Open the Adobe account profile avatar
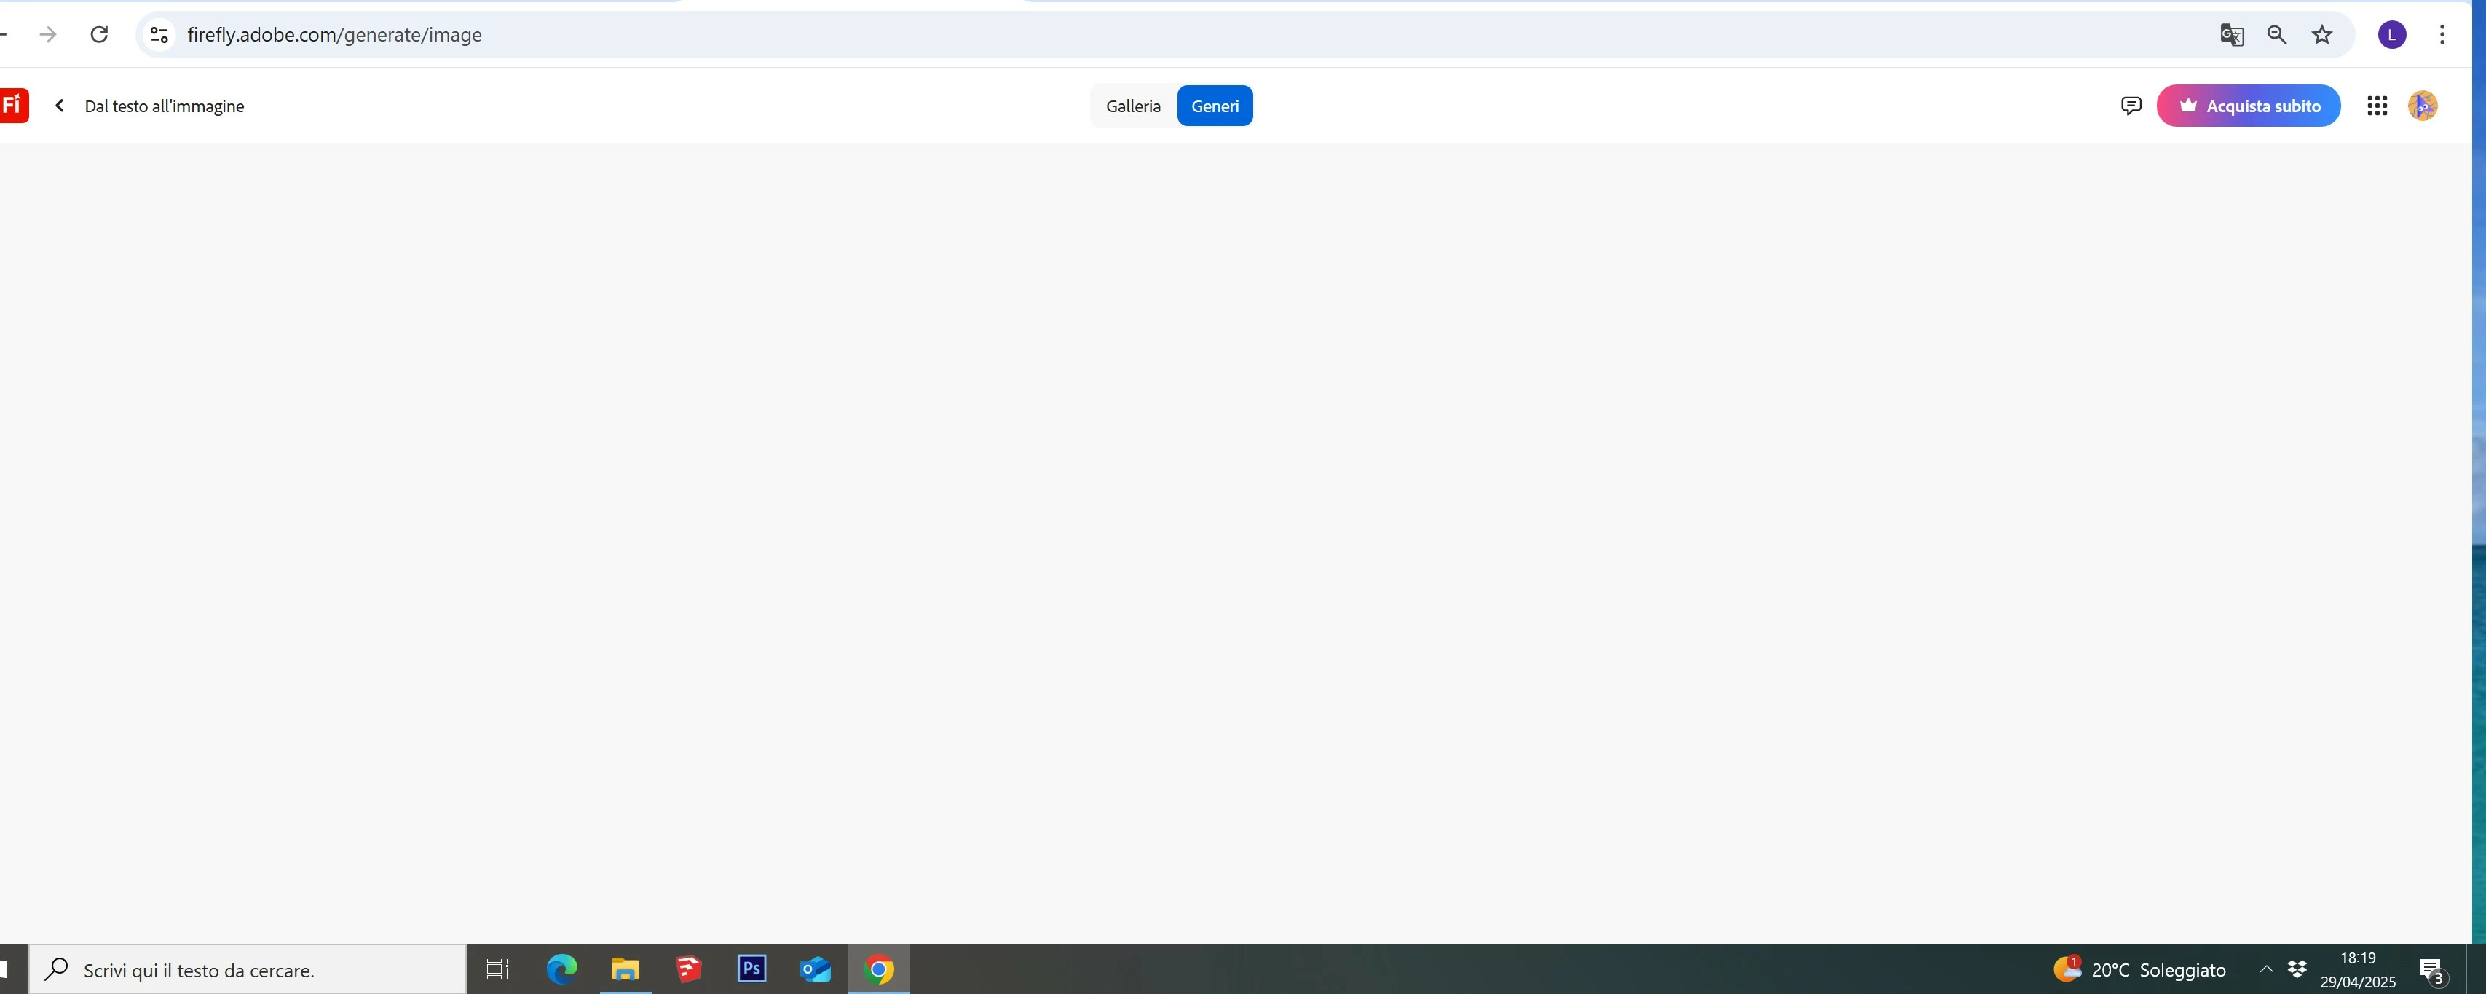This screenshot has width=2486, height=994. pos(2423,105)
